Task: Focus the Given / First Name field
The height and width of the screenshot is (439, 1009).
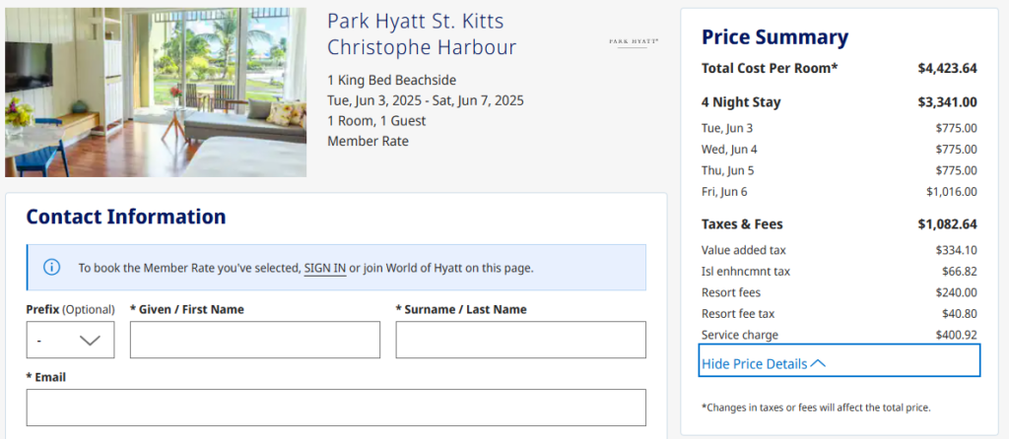Action: pos(255,340)
